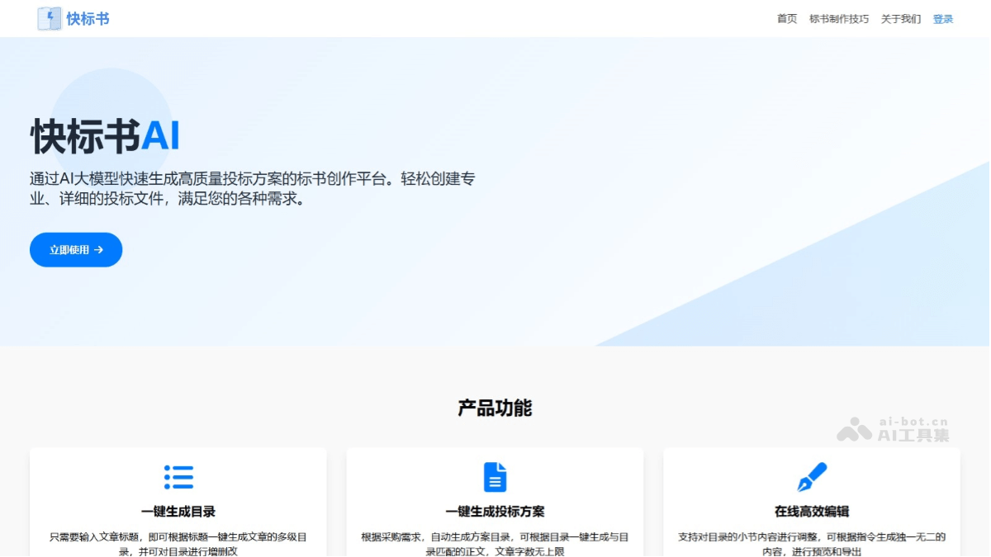Click the document icon above 一键生成投标方案
This screenshot has height=557, width=991.
(x=495, y=477)
